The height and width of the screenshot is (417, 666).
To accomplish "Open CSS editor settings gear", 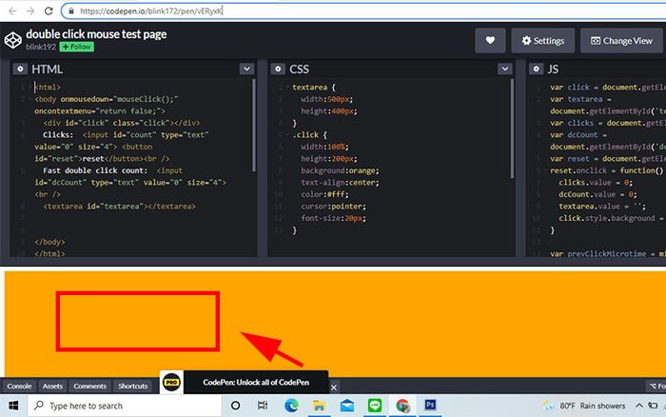I will pyautogui.click(x=278, y=69).
